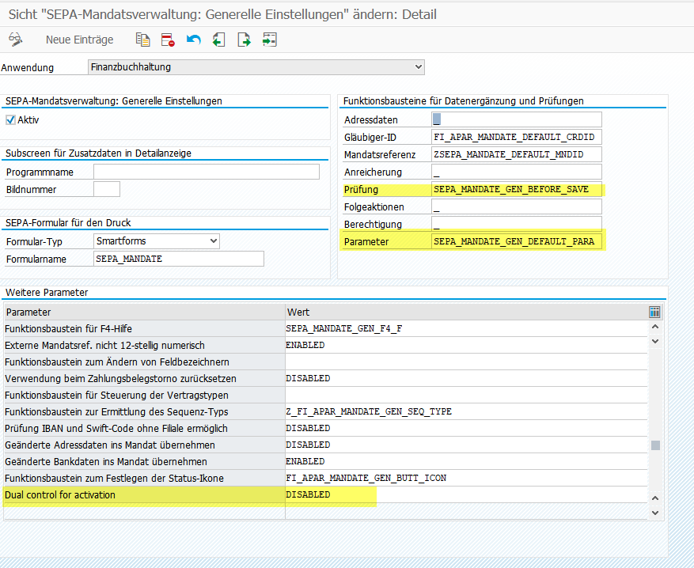The height and width of the screenshot is (568, 694).
Task: Click the blue undo arrow icon
Action: [193, 40]
